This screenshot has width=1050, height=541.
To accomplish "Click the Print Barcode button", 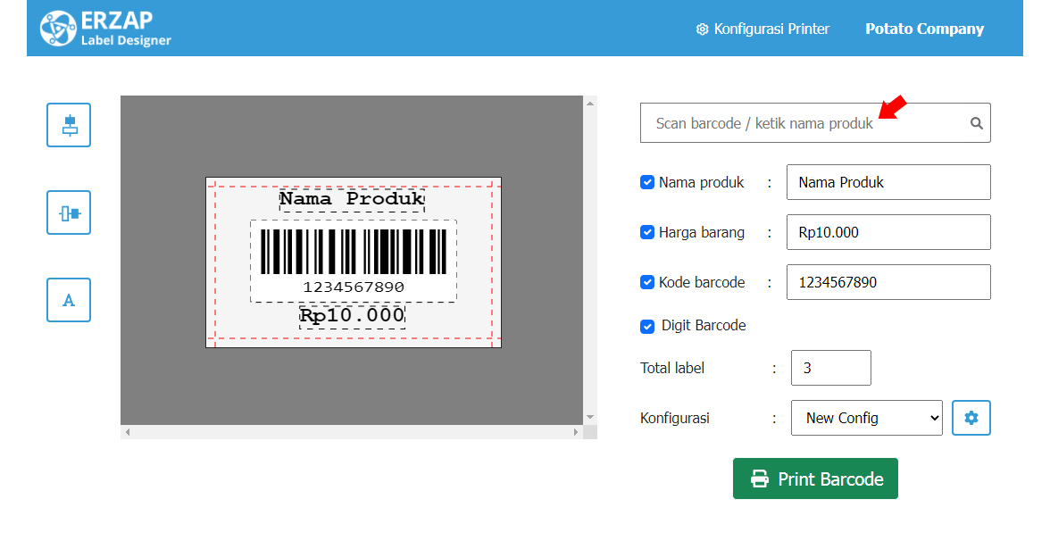I will [815, 479].
